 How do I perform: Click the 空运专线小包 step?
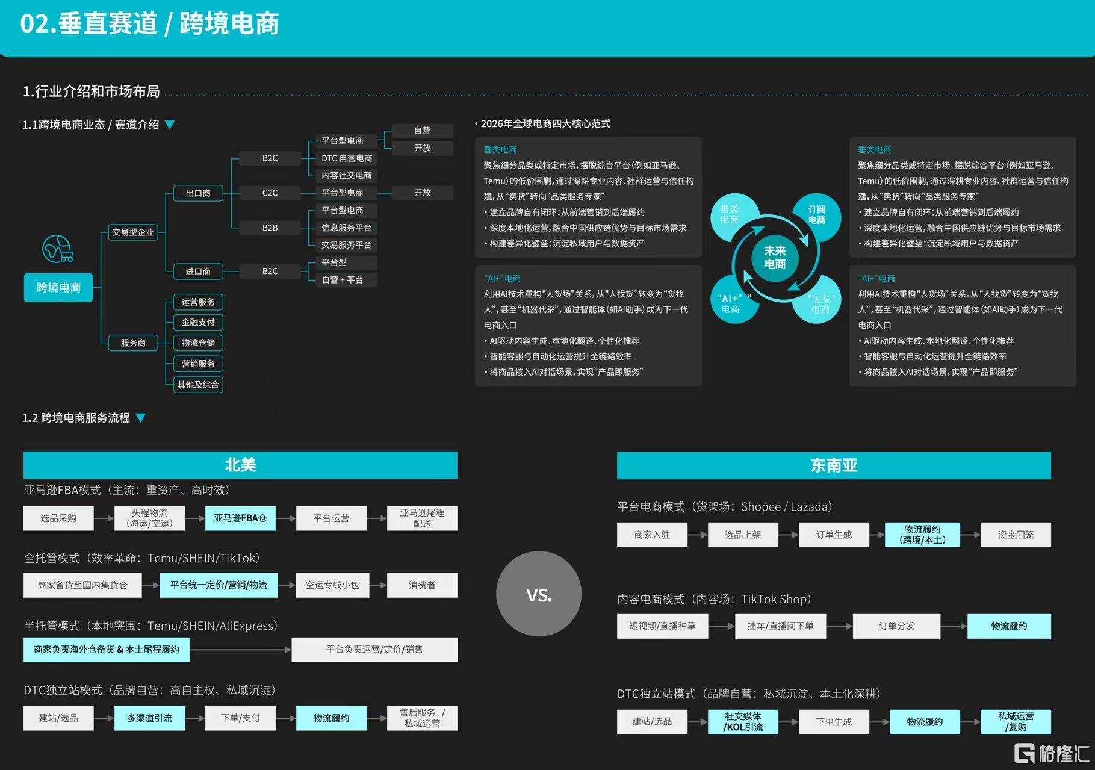click(331, 585)
